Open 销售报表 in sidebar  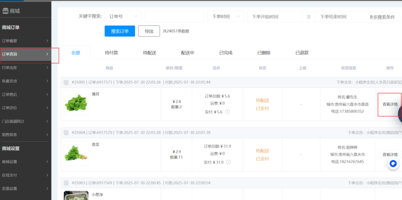coord(26,135)
